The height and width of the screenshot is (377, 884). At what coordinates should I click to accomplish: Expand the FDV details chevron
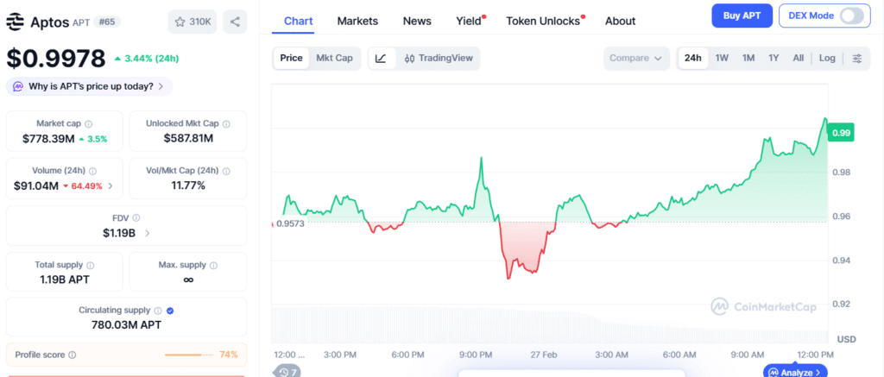tap(147, 233)
